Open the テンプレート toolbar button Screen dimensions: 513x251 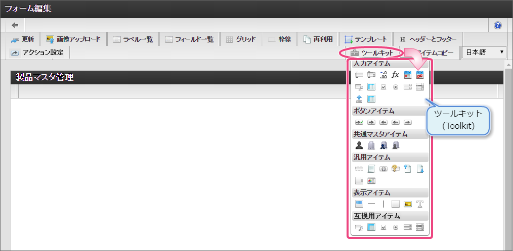click(x=365, y=39)
